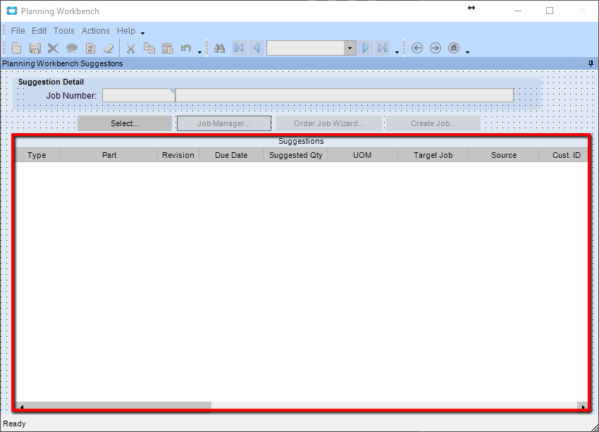Image resolution: width=599 pixels, height=432 pixels.
Task: Minimize the Planning Workbench window
Action: pyautogui.click(x=518, y=11)
